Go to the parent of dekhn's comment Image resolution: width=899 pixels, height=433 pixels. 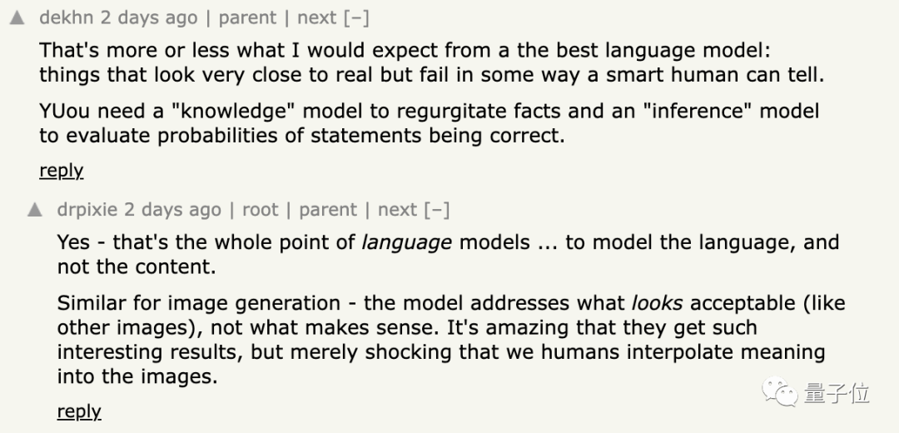(247, 17)
